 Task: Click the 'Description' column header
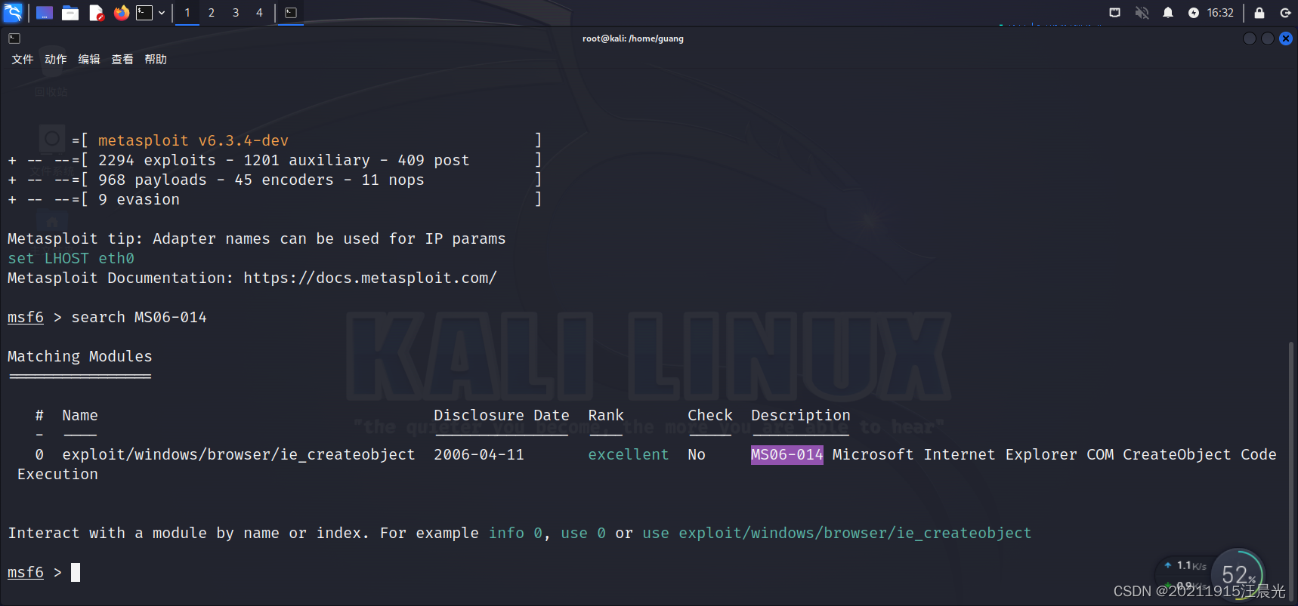(x=801, y=415)
